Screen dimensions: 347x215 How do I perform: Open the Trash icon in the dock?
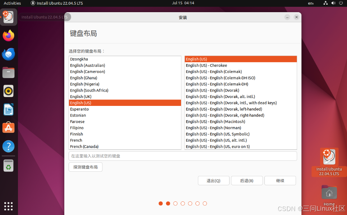(x=8, y=166)
